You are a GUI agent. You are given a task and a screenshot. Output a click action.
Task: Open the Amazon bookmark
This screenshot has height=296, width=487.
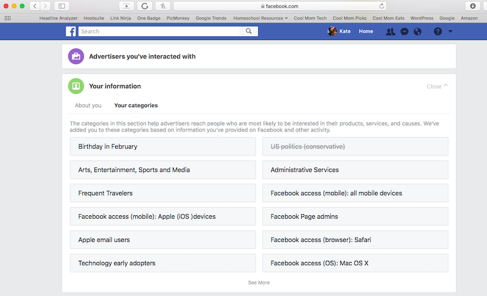pos(469,18)
